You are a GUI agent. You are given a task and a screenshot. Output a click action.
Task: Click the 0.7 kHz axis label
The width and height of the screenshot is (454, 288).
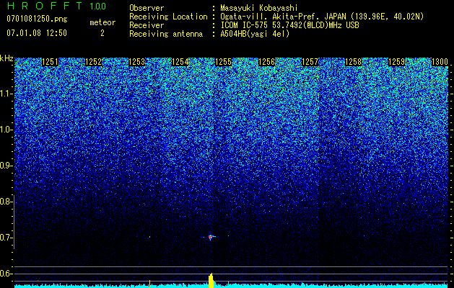click(6, 238)
